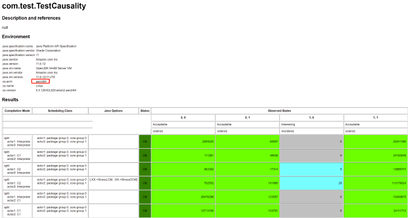This screenshot has height=218, width=408.
Task: Click the Results section heading
Action: coord(10,100)
